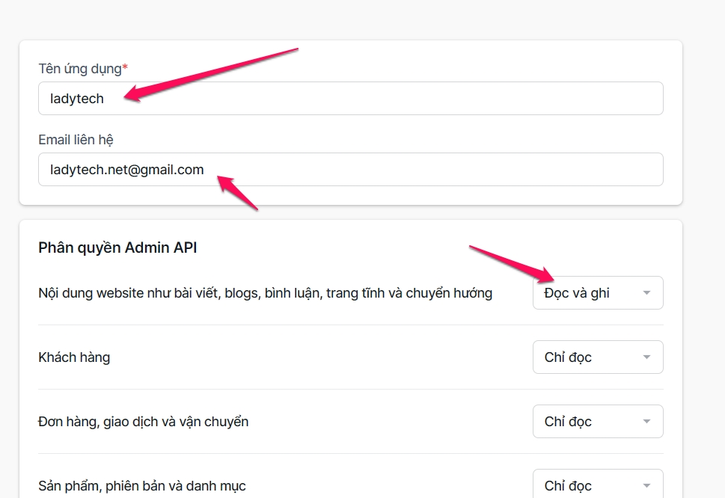Click the 'Khách hàng' row label
The image size is (725, 498).
(74, 357)
